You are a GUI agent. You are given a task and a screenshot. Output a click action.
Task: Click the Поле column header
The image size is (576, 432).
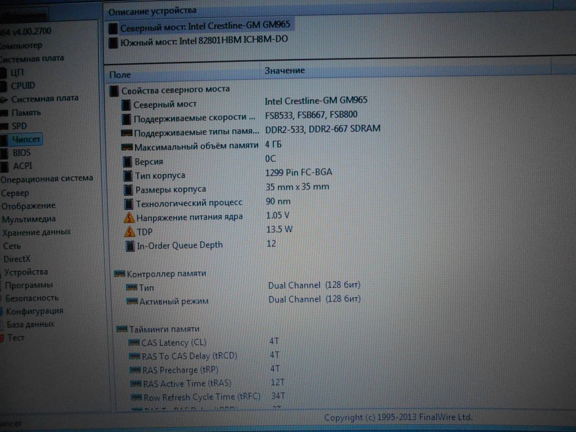[120, 75]
